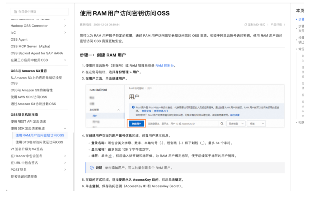
Task: Click the 更新时间 2025-12-25 timestamp
Action: [99, 25]
